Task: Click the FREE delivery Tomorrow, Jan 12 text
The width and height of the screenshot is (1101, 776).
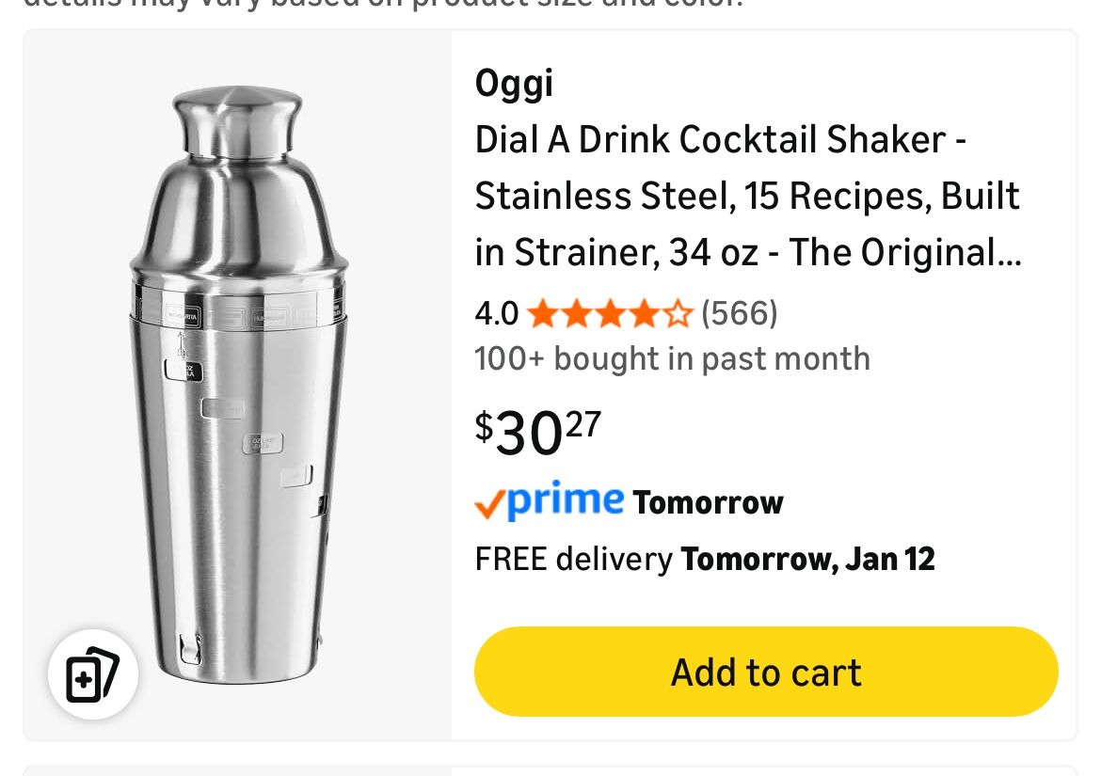Action: pos(704,559)
